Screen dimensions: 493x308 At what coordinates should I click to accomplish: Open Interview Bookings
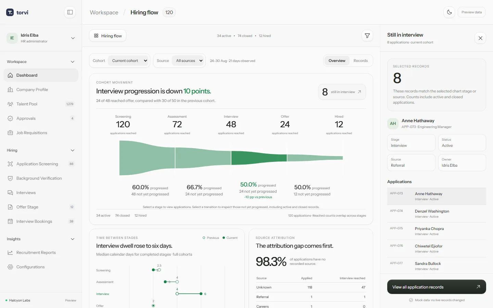point(41,221)
